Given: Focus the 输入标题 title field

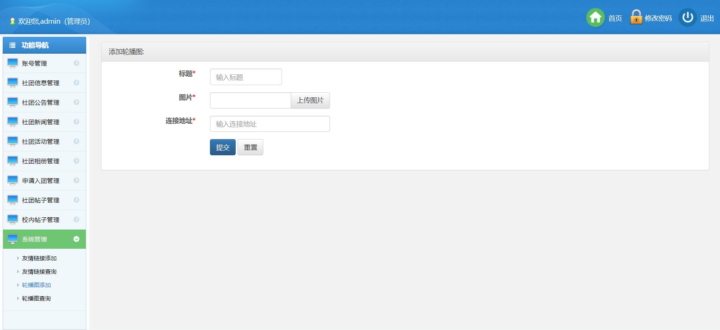Looking at the screenshot, I should click(x=246, y=77).
